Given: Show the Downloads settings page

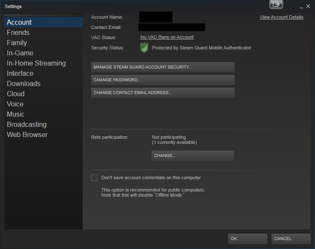Looking at the screenshot, I should 24,83.
